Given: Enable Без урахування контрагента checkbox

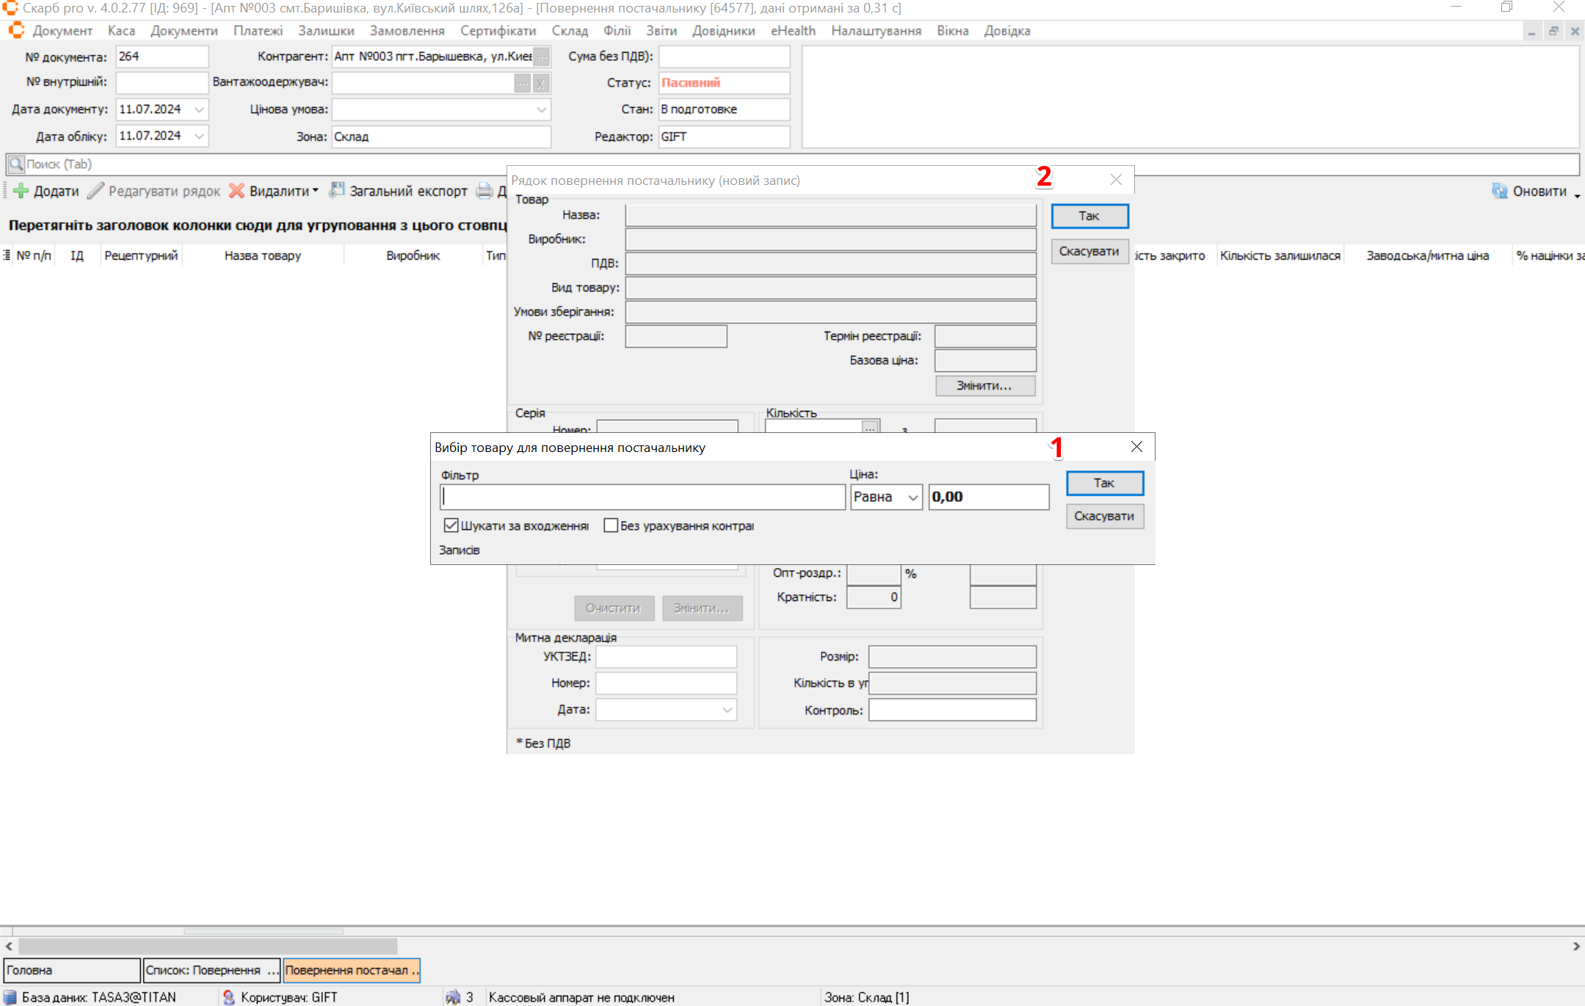Looking at the screenshot, I should coord(611,525).
